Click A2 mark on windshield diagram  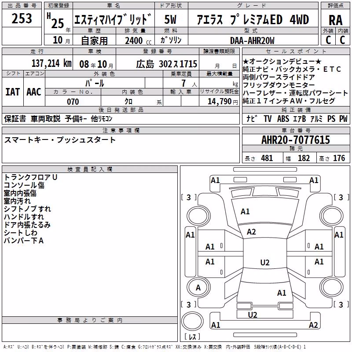click(x=251, y=232)
